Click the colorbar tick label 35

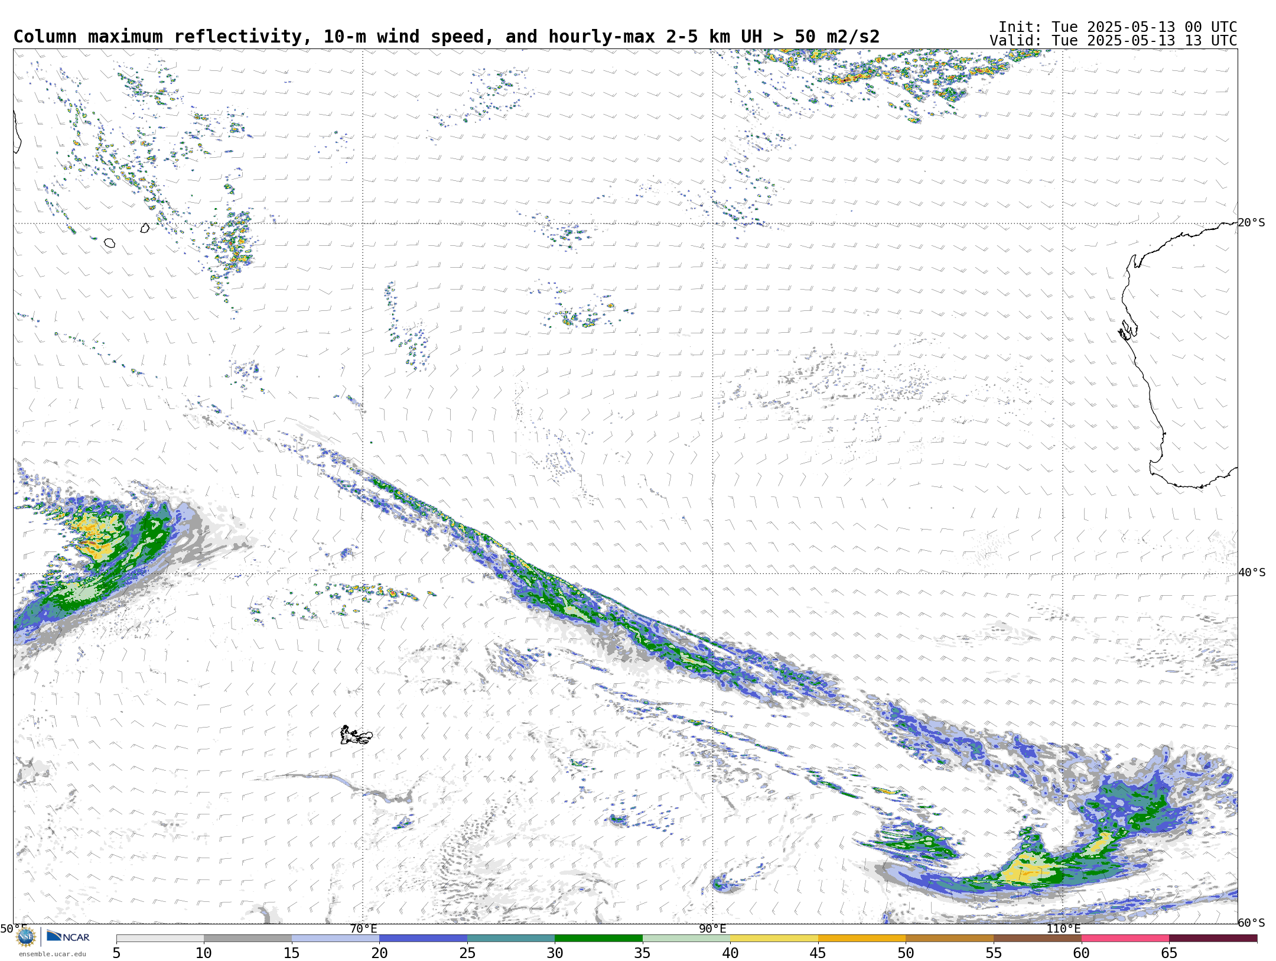coord(643,953)
